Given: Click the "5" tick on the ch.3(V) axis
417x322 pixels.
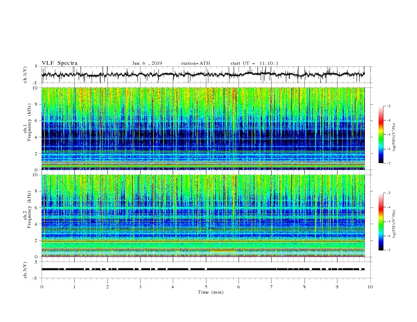Looking at the screenshot, I should pos(36,261).
